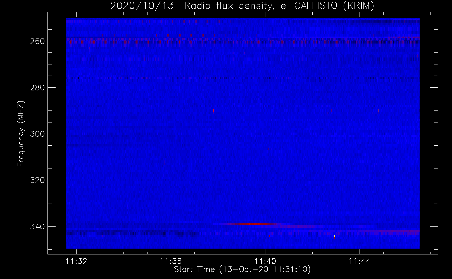Click the 11:32 time tick label
The width and height of the screenshot is (452, 279).
[x=76, y=261]
